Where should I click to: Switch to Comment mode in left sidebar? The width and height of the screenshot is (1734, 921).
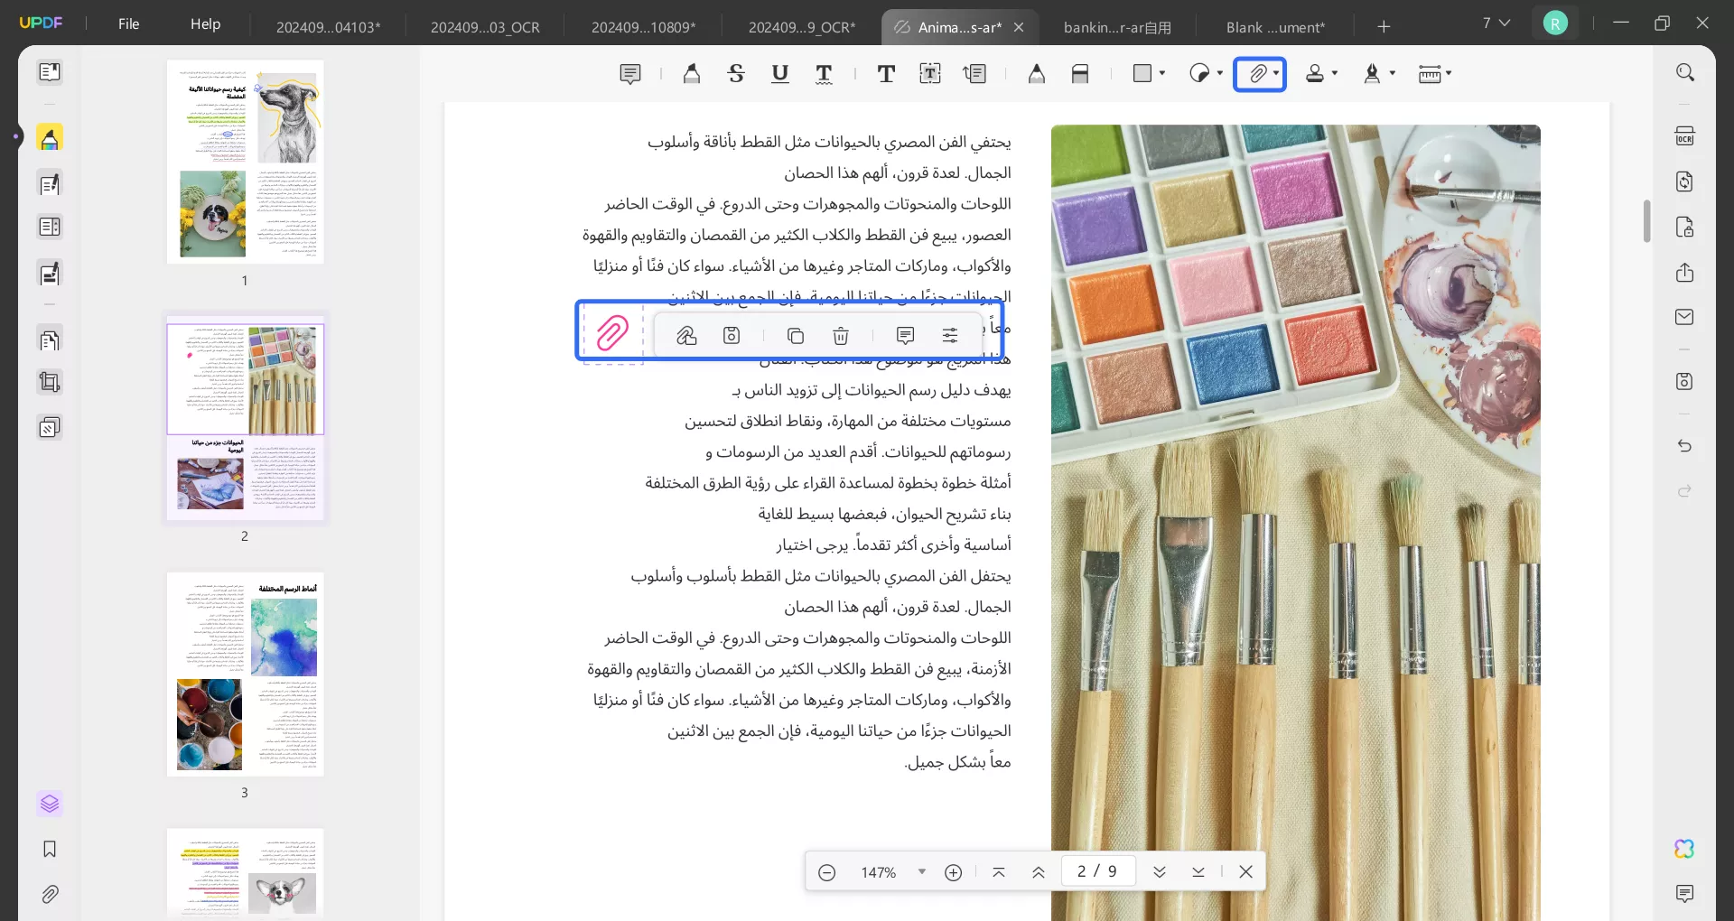tap(50, 138)
